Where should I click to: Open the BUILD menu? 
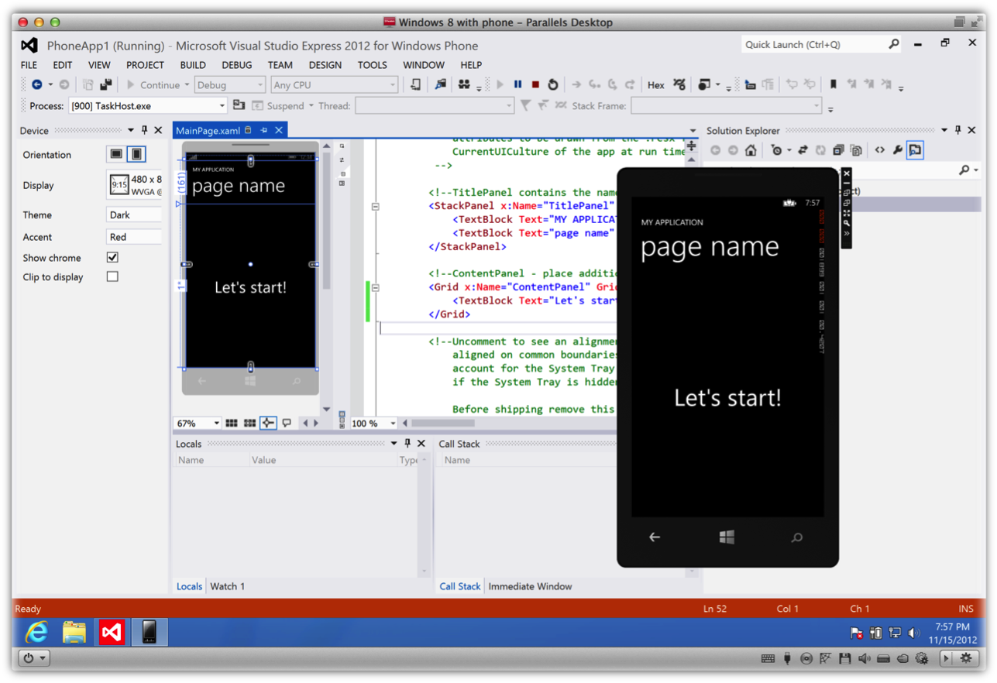193,65
